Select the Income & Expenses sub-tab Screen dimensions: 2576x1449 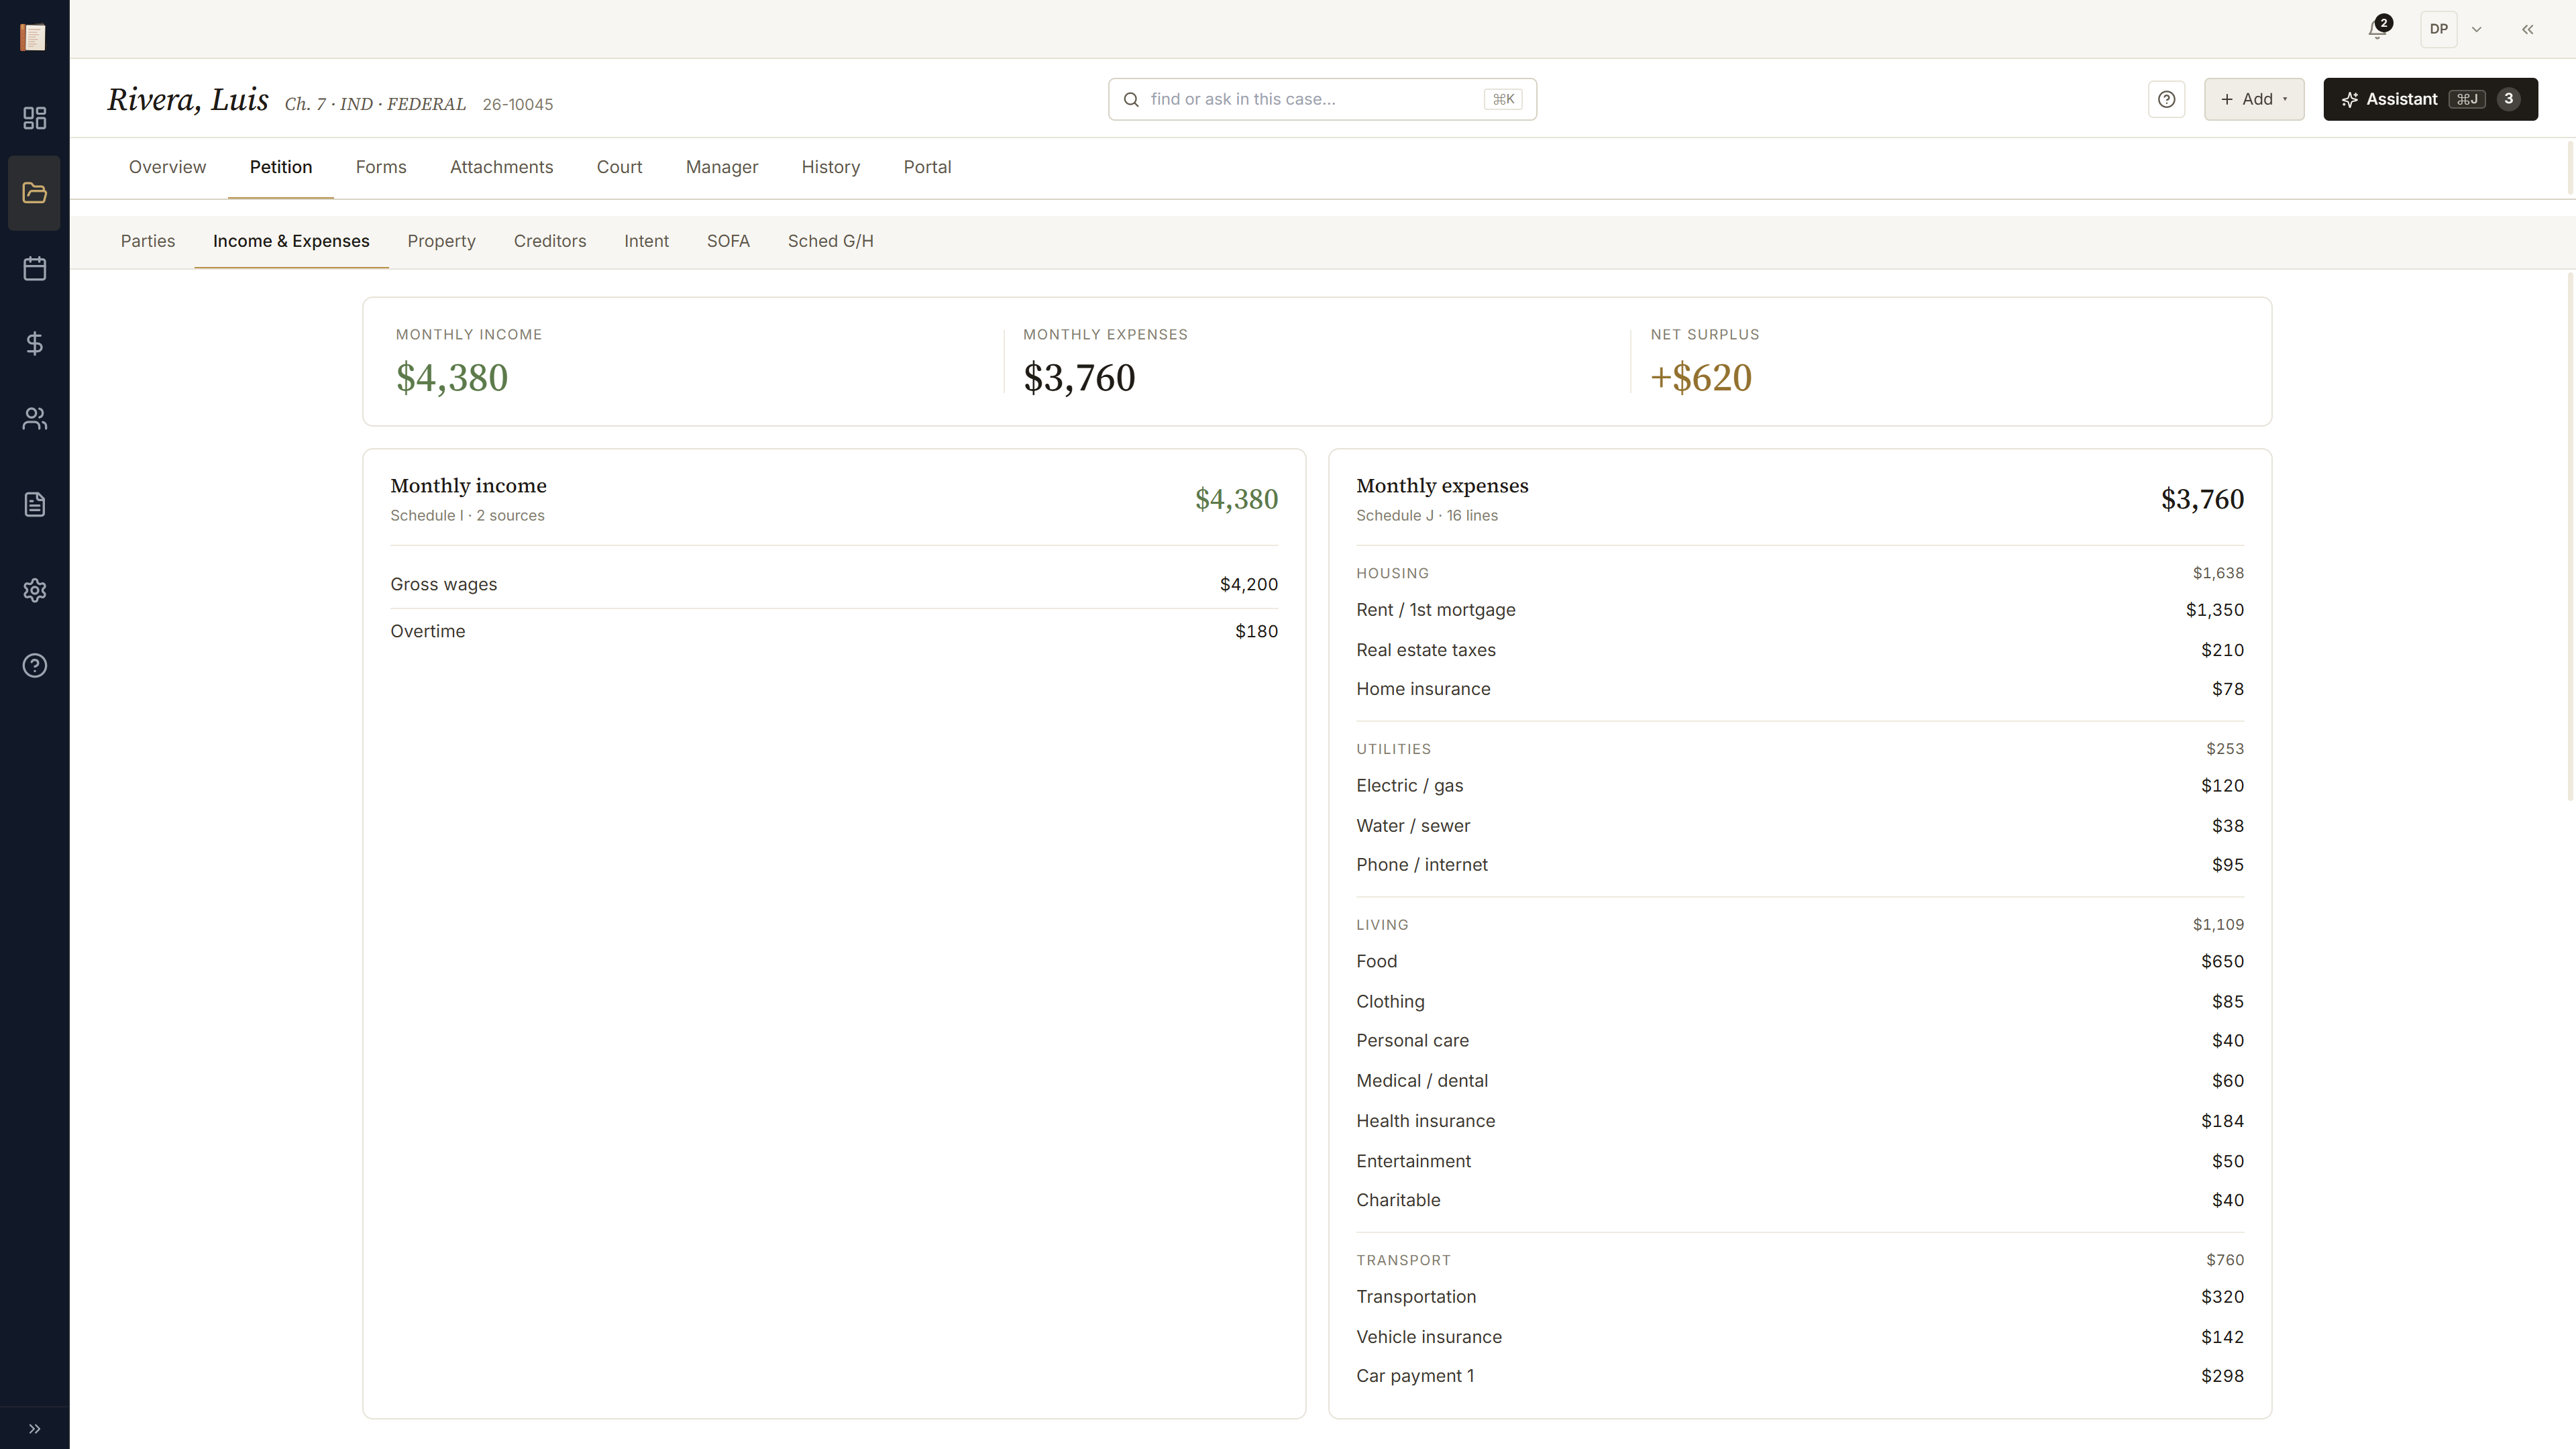(291, 241)
